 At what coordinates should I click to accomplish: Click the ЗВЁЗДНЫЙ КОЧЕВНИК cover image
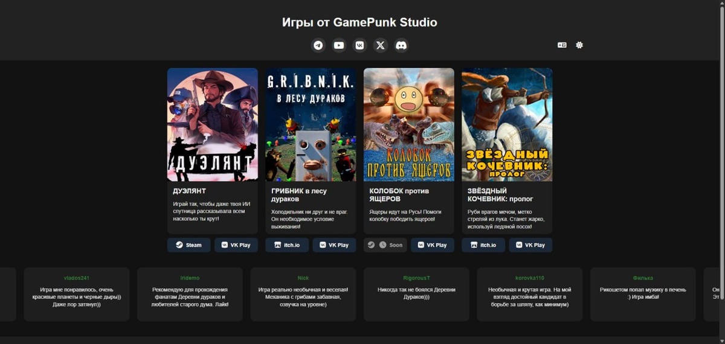pos(507,124)
